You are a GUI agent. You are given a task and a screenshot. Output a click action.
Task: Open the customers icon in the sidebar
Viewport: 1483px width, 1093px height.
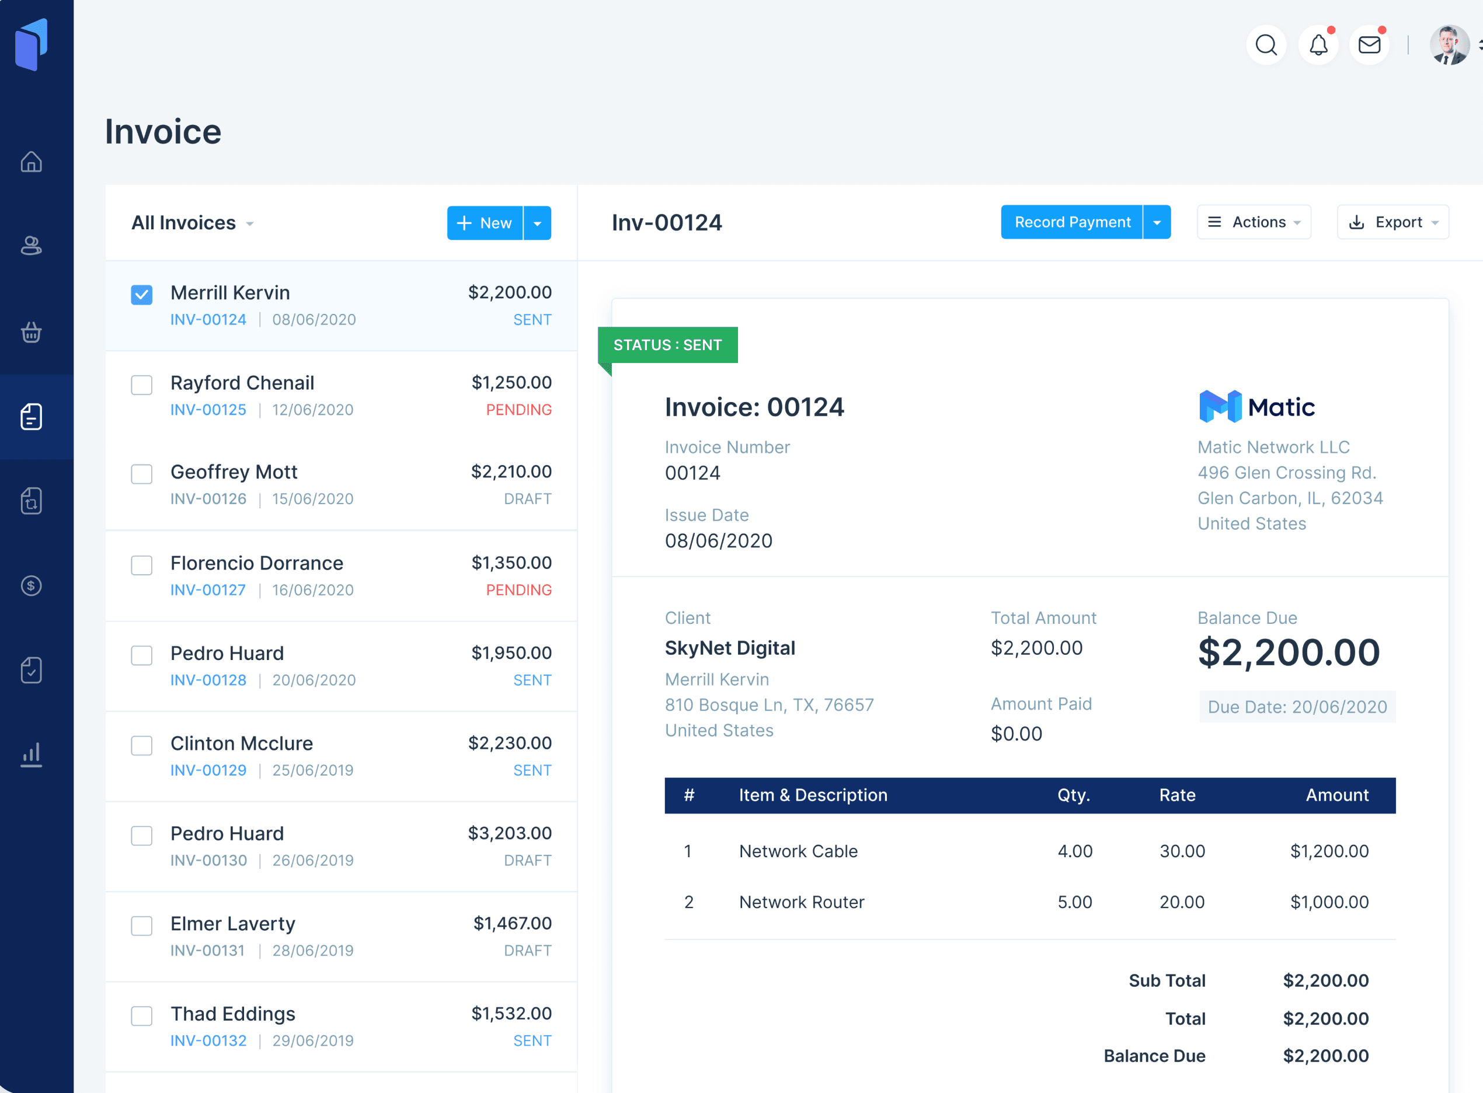31,246
